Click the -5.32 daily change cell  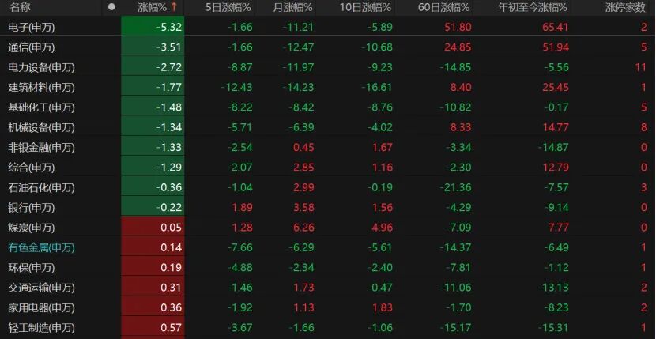[x=153, y=26]
